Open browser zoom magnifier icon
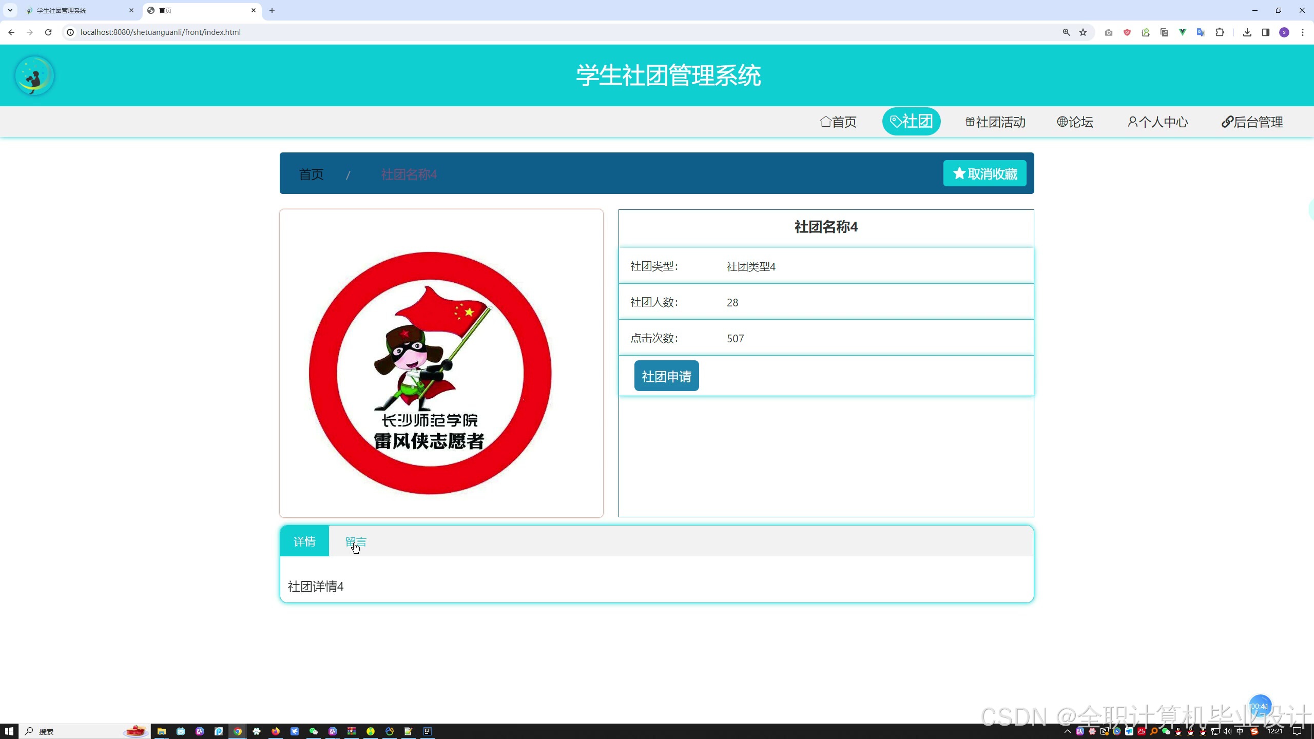Screen dimensions: 1314x739 tap(1066, 32)
